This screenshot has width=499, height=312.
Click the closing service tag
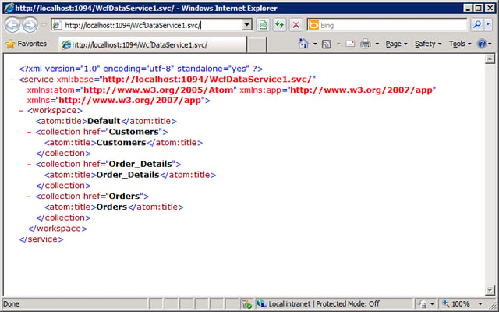click(x=41, y=239)
